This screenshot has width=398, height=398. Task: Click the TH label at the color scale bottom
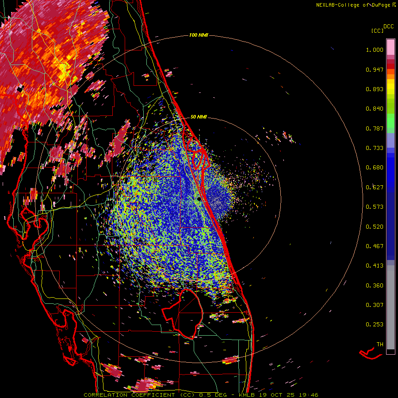pos(380,344)
